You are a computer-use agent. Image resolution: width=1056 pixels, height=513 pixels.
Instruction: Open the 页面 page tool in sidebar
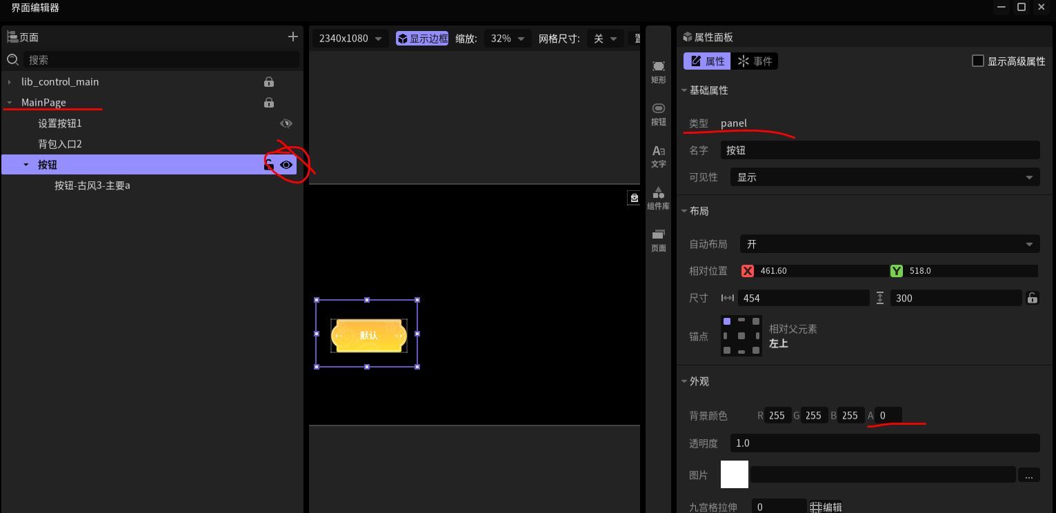tap(659, 241)
